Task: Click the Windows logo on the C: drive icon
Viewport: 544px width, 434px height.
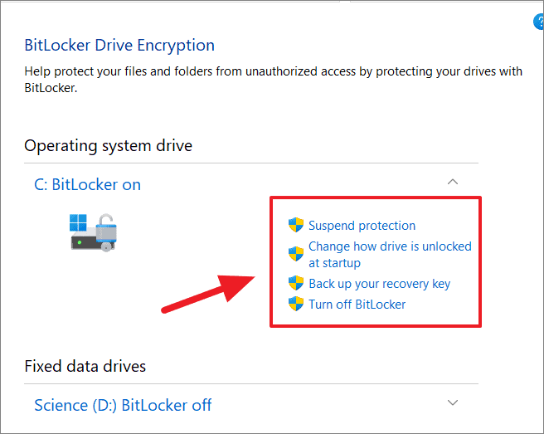Action: pos(78,222)
